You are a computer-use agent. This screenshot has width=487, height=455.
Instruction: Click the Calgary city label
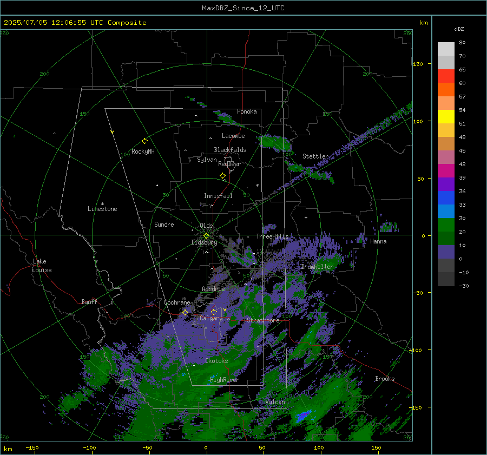[x=211, y=318]
